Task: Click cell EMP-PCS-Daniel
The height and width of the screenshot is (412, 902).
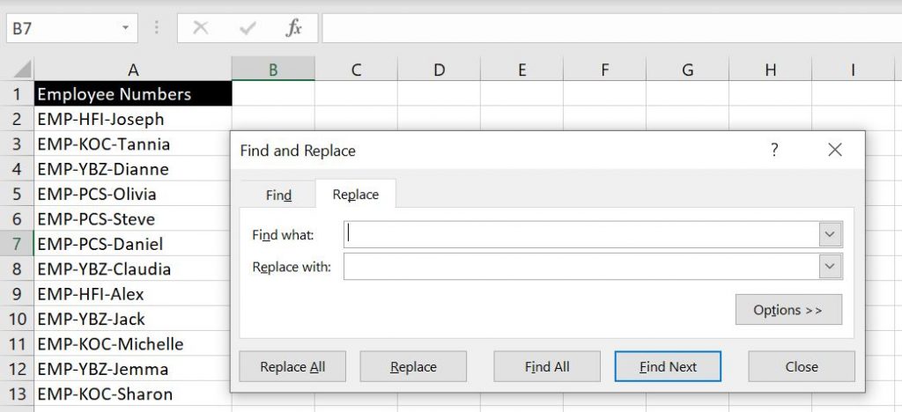Action: point(133,244)
